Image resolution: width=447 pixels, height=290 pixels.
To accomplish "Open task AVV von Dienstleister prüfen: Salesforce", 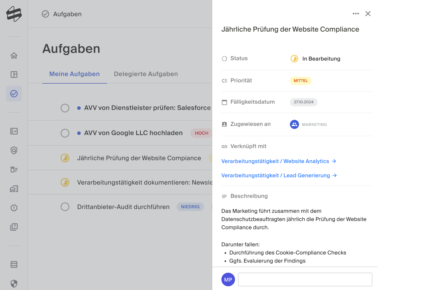I will [148, 108].
